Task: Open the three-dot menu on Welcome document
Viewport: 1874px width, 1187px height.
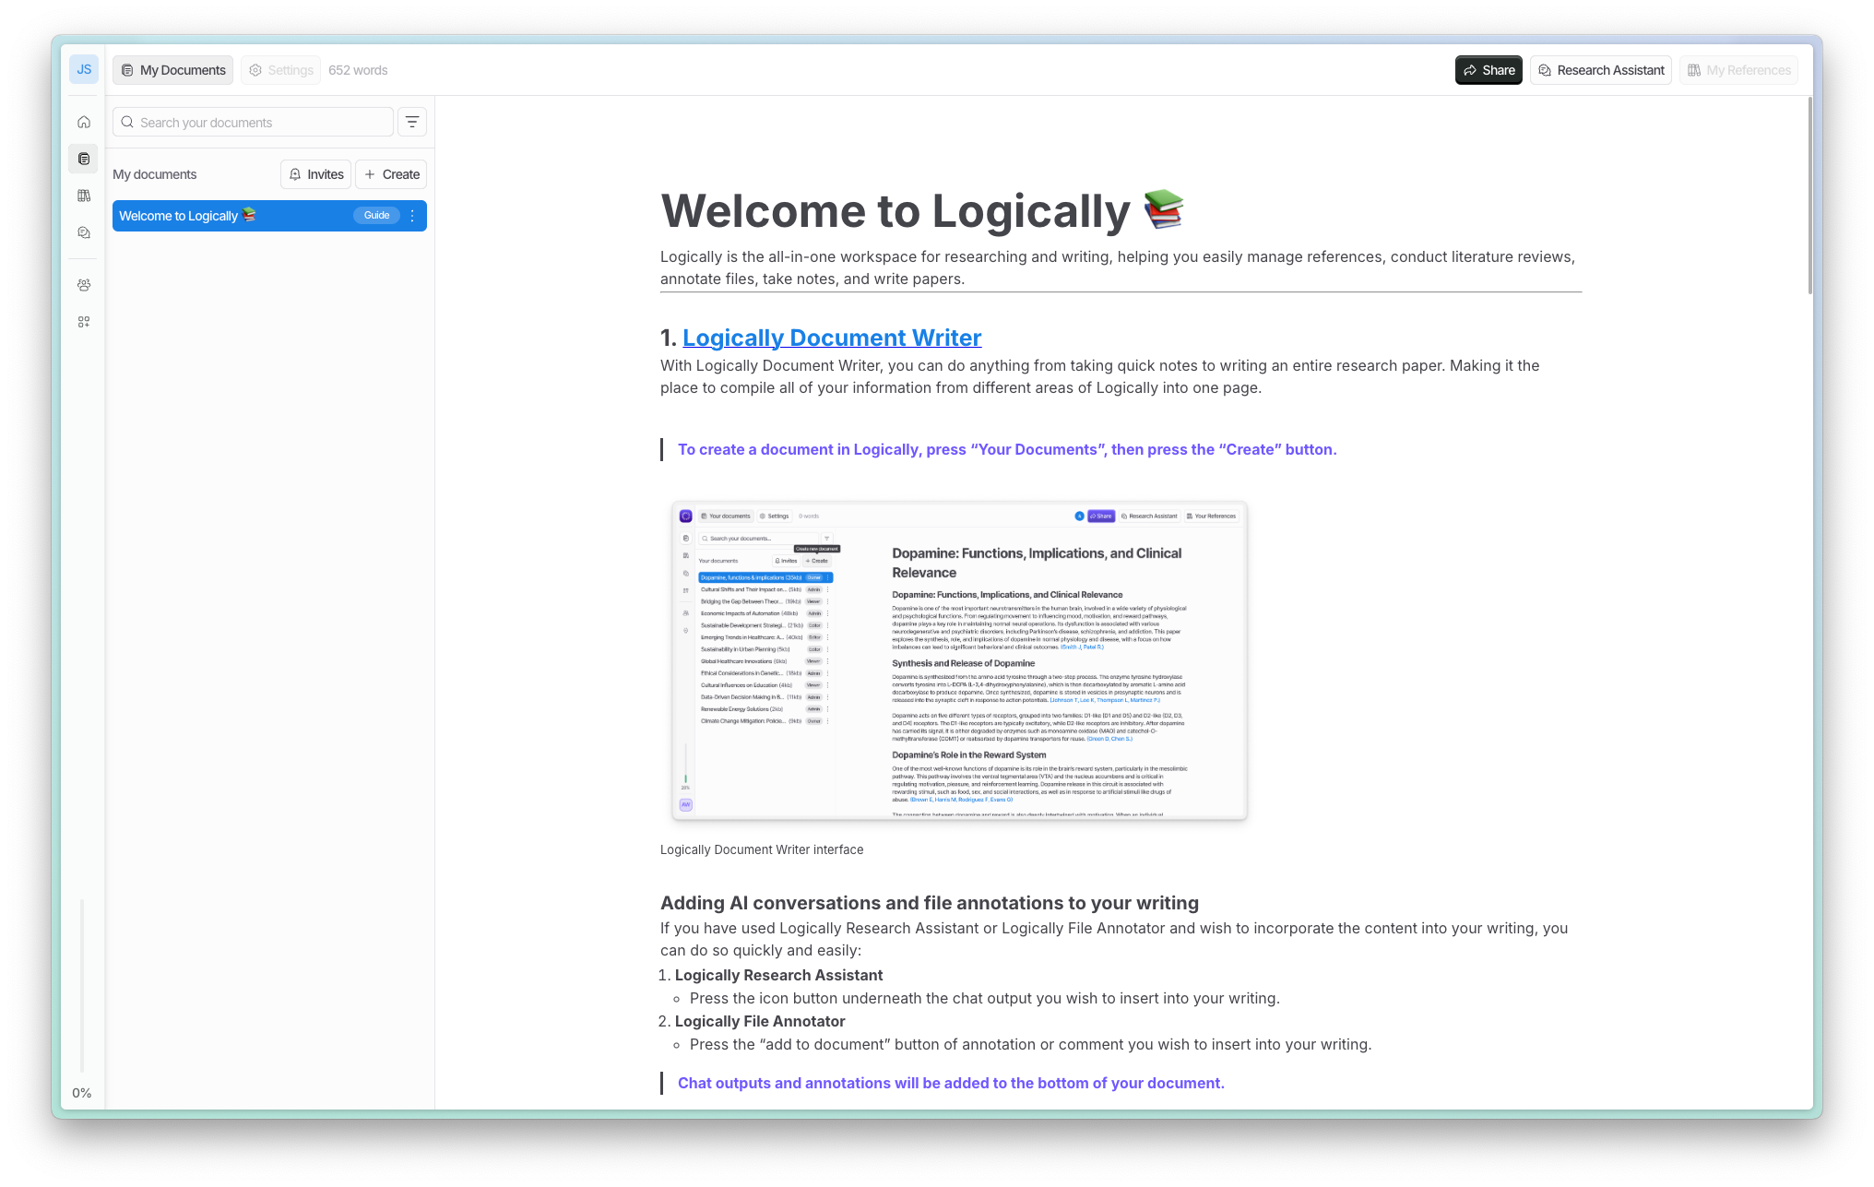Action: [412, 216]
